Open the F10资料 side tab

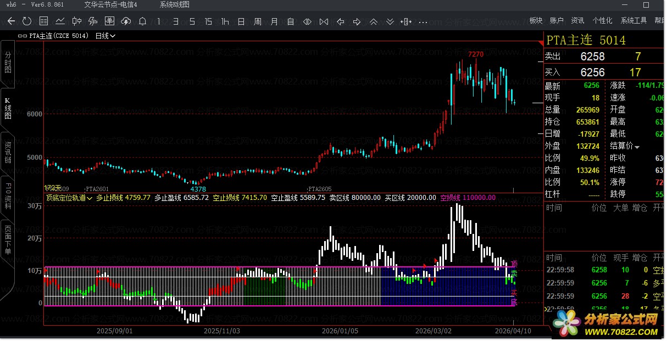point(8,196)
